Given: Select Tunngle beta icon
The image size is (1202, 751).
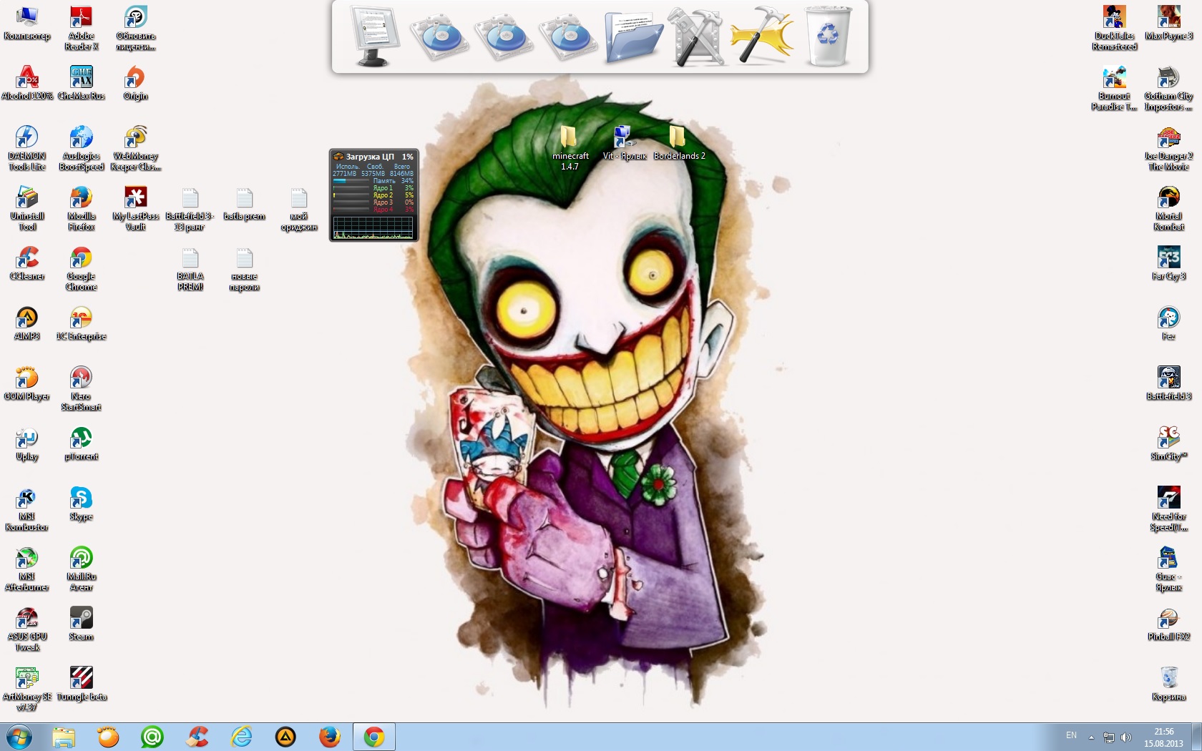Looking at the screenshot, I should tap(82, 684).
